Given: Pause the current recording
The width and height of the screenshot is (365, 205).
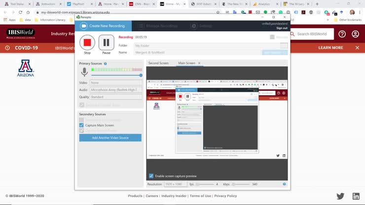Looking at the screenshot, I should 106,42.
